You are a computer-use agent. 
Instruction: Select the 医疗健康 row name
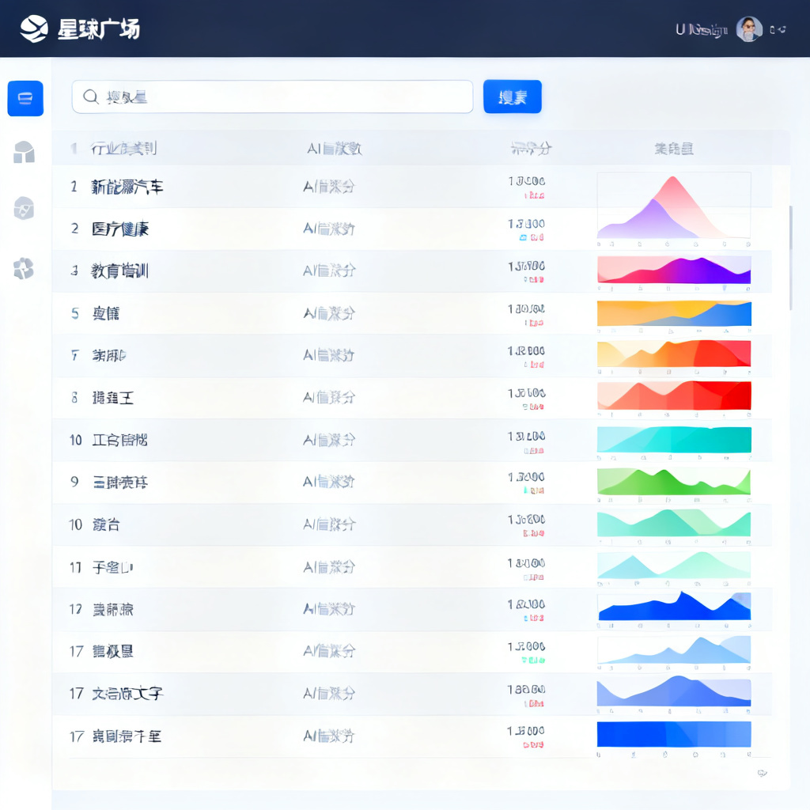click(120, 229)
